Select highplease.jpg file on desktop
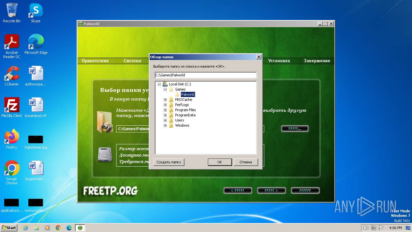Viewport: 412px width, 232px height. (35, 142)
